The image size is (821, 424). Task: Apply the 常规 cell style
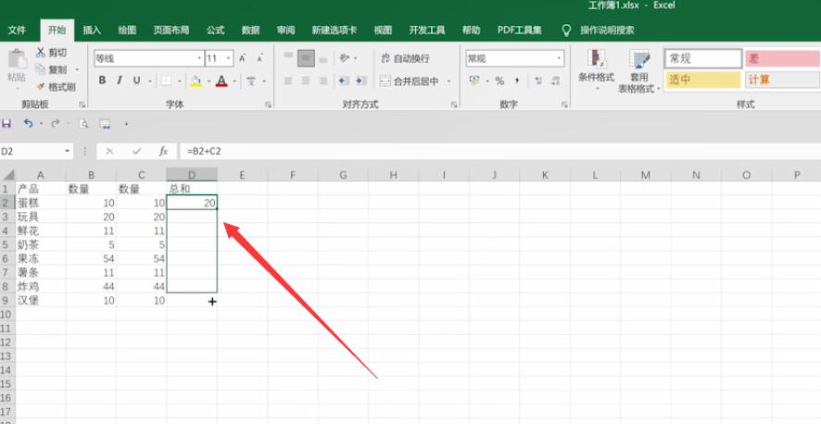tap(703, 58)
